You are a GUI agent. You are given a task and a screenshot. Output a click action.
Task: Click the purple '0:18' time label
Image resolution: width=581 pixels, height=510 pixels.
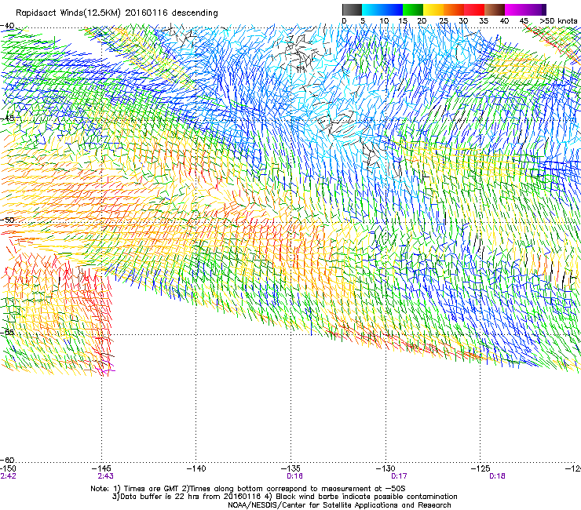click(497, 476)
